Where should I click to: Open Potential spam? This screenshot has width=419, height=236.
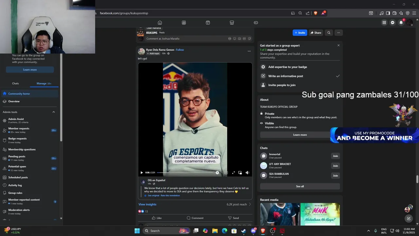[30, 168]
